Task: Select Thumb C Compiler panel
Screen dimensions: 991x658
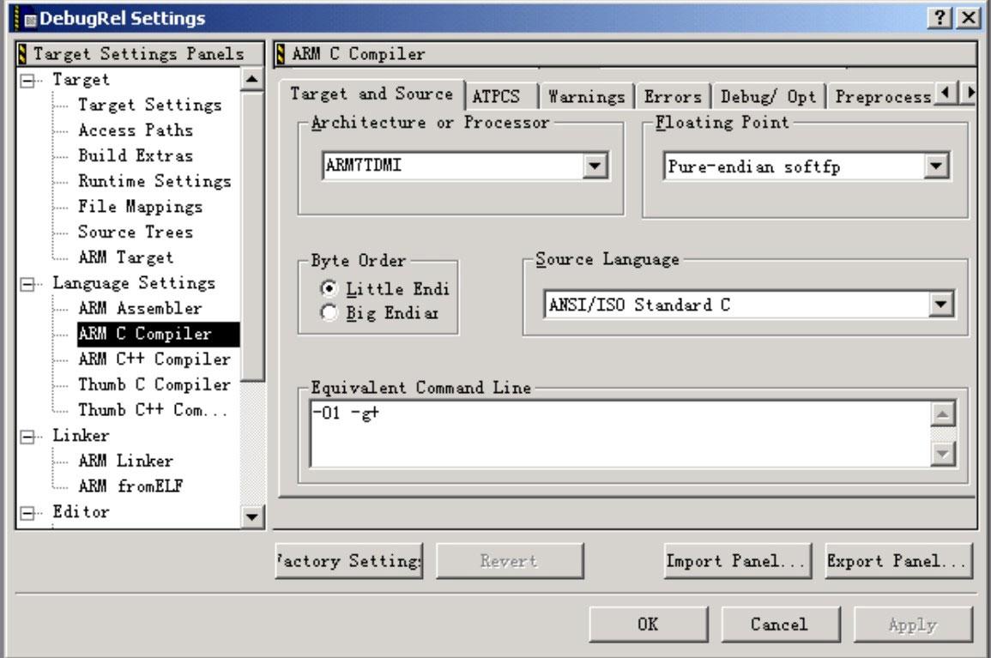Action: click(148, 383)
